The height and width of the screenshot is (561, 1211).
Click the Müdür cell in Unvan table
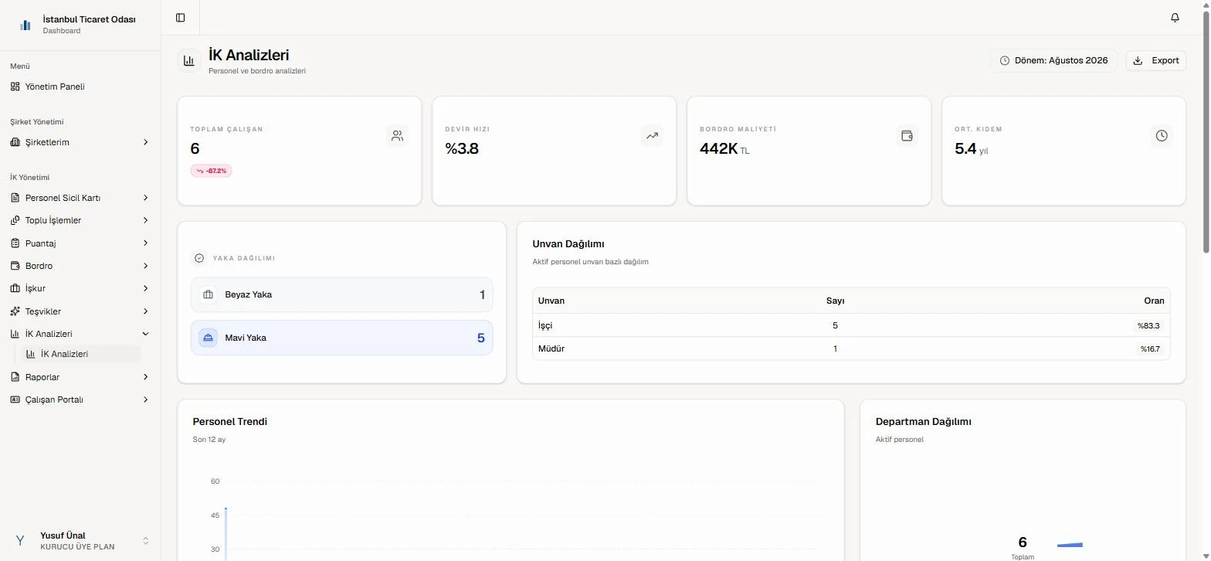coord(551,348)
